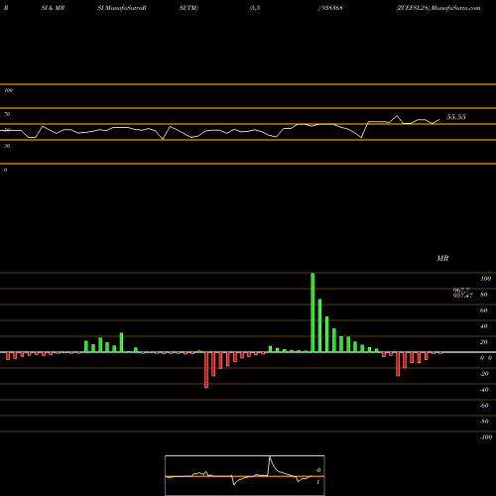The width and height of the screenshot is (496, 496).
Task: Click the -60 label on MR axis
Action: point(484,406)
